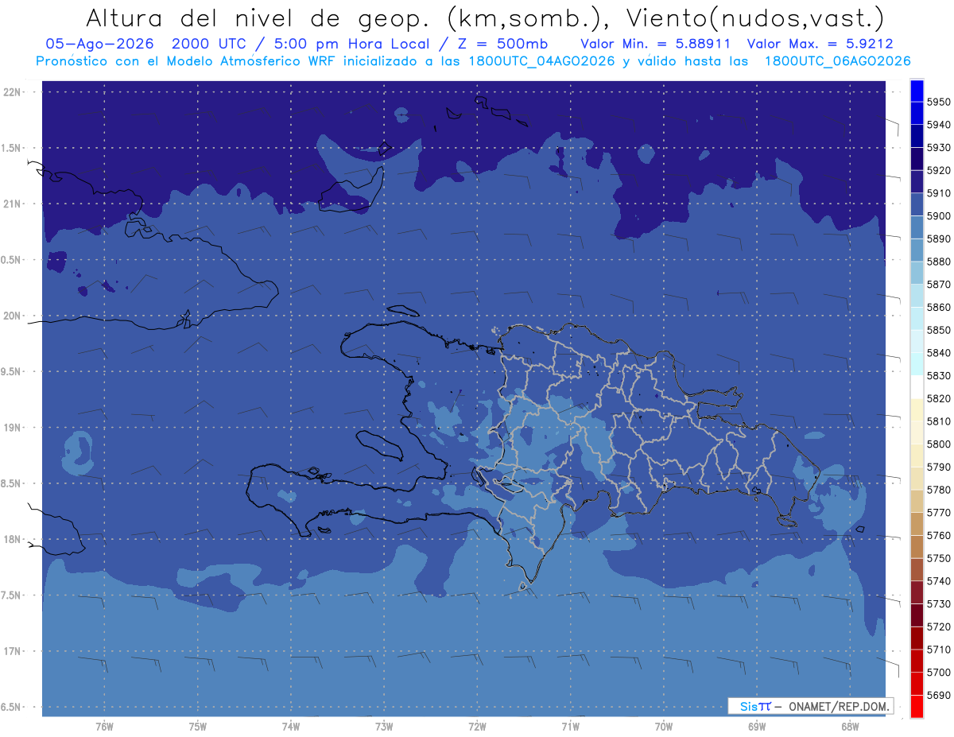Pick the legend swatch between 5930 and 5940

916,136
